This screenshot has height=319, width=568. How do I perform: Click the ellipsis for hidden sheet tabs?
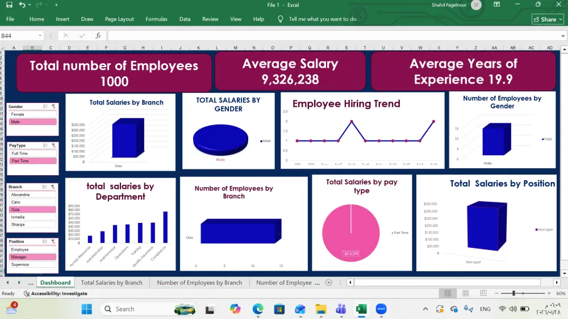31,283
